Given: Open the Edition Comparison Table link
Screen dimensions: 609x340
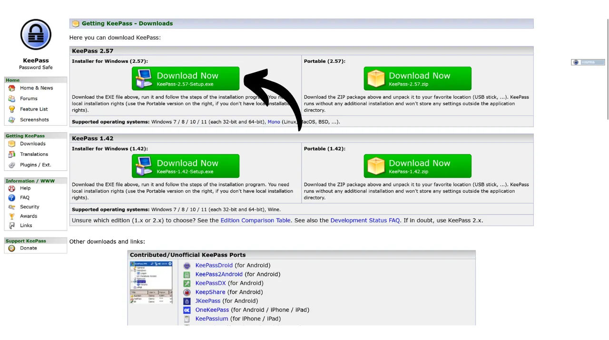Looking at the screenshot, I should 255,220.
